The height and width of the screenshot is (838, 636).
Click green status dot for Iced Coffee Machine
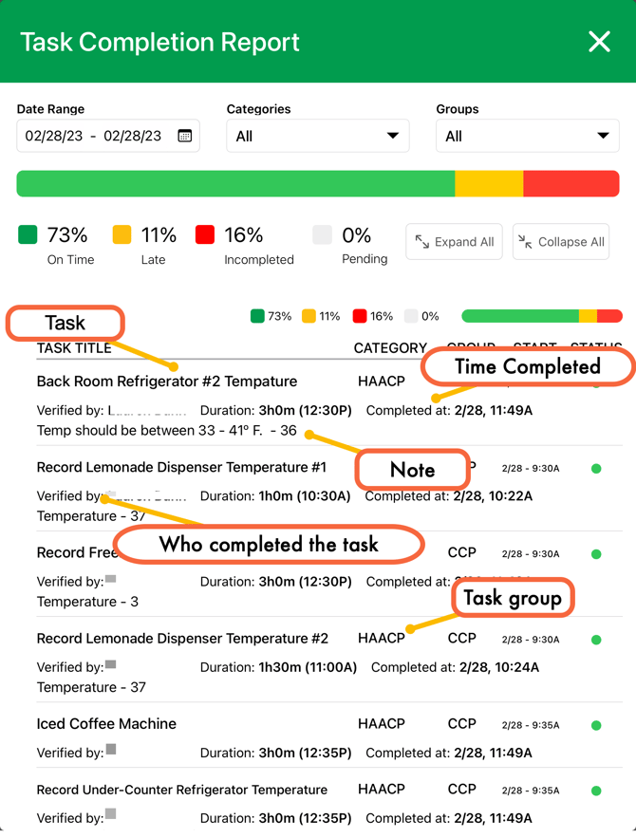tap(596, 725)
